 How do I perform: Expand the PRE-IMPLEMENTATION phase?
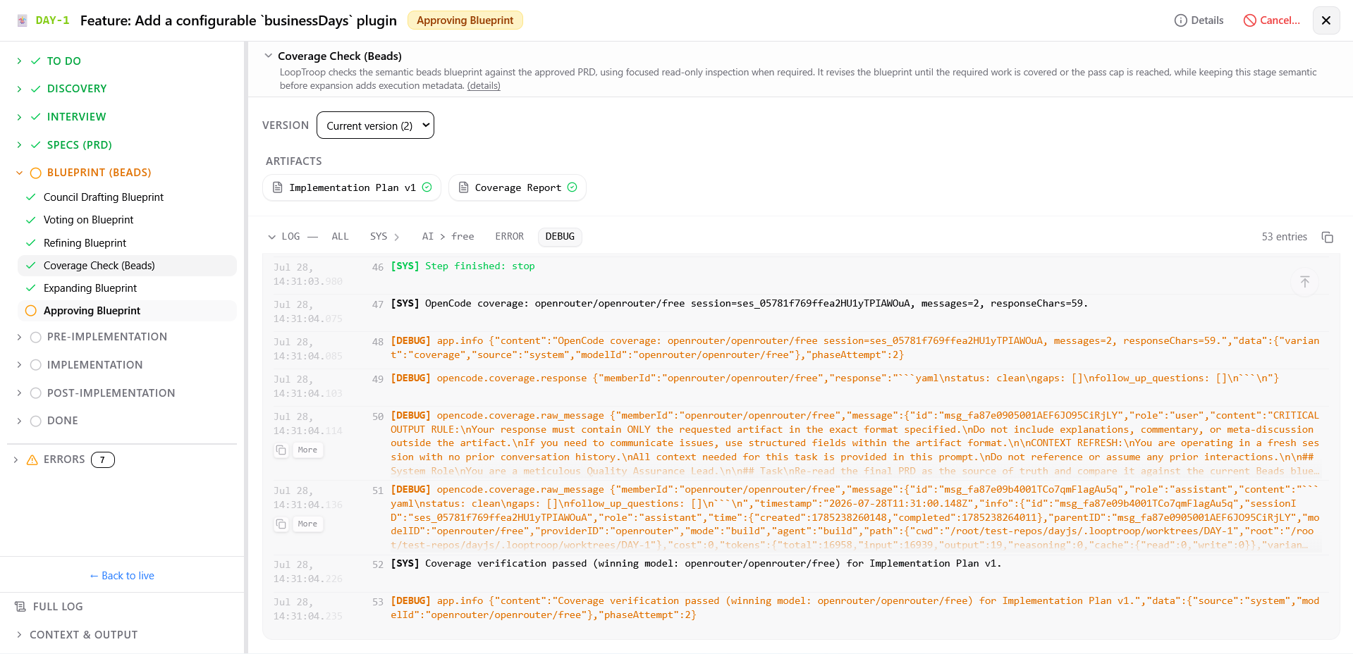coord(19,337)
